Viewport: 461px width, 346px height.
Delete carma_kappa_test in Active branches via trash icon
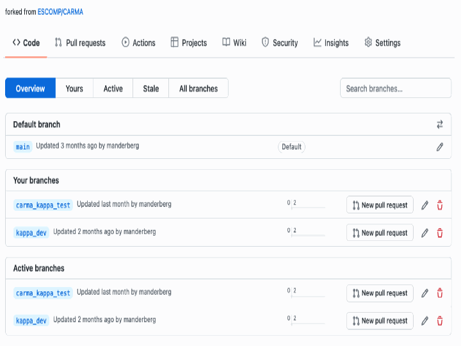point(440,293)
